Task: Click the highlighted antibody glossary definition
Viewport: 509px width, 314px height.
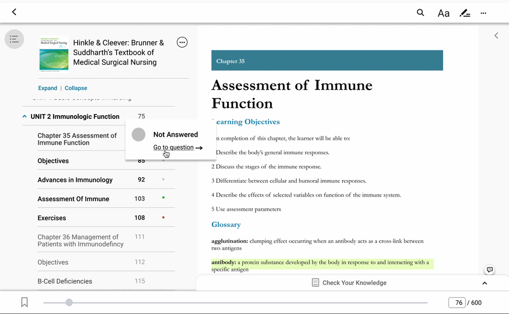Action: point(323,266)
